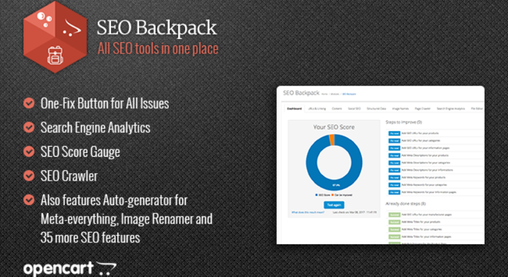Select the Image Names tab

coord(400,109)
